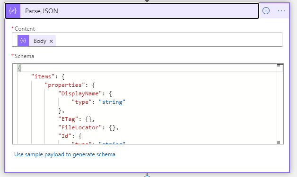Viewport: 297px width, 177px height.
Task: Click the Parse JSON action icon
Action: click(13, 11)
